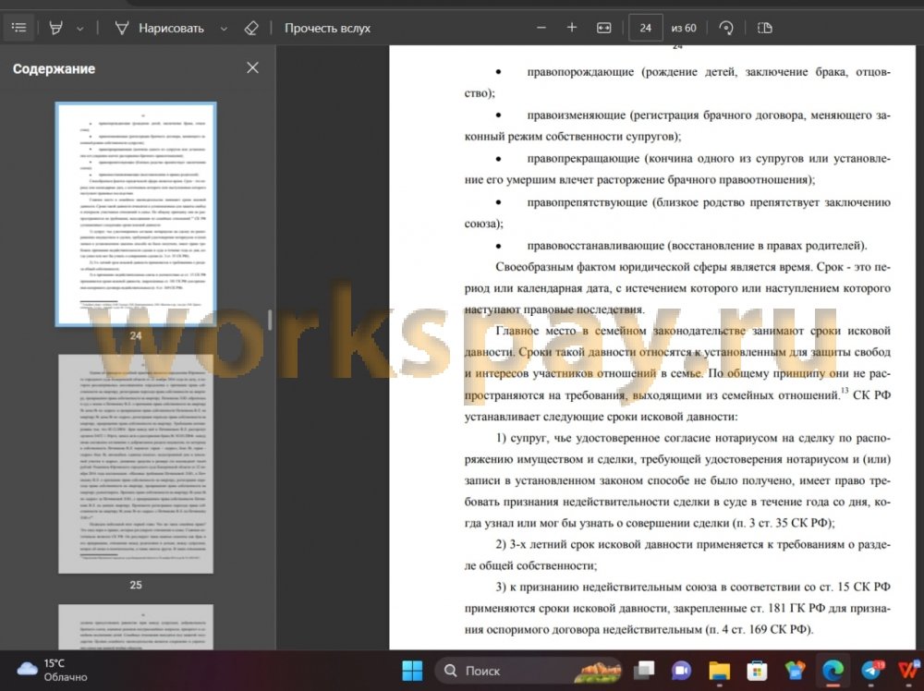Focus the page number field showing 24
This screenshot has height=691, width=924.
[646, 28]
